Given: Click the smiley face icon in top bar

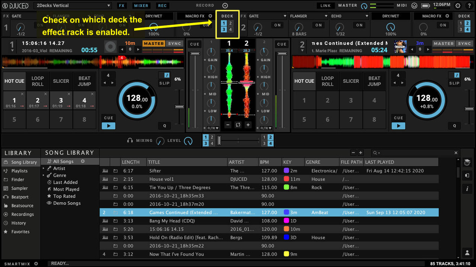Looking at the screenshot, I should click(x=415, y=6).
